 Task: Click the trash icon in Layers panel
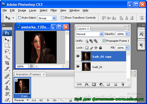123,84
